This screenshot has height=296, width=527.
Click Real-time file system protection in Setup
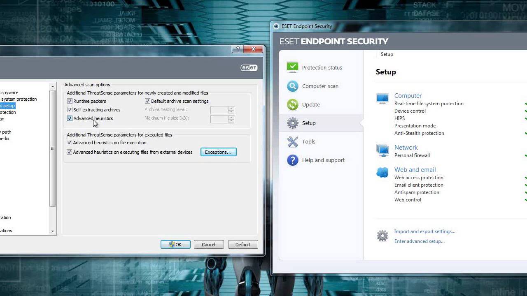point(429,104)
